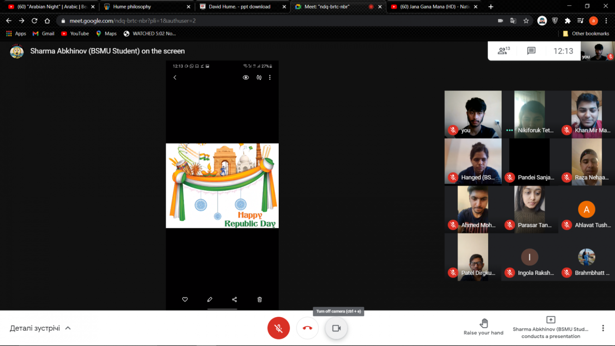Bookmark this page with the star icon

pos(526,21)
